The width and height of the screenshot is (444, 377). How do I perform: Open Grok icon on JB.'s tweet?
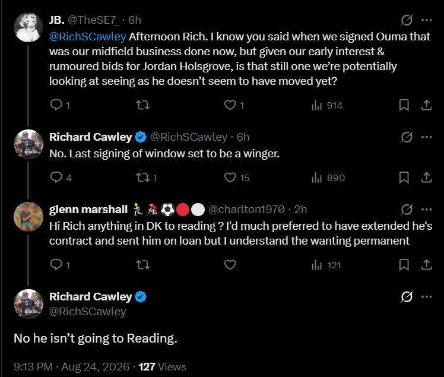coord(407,20)
